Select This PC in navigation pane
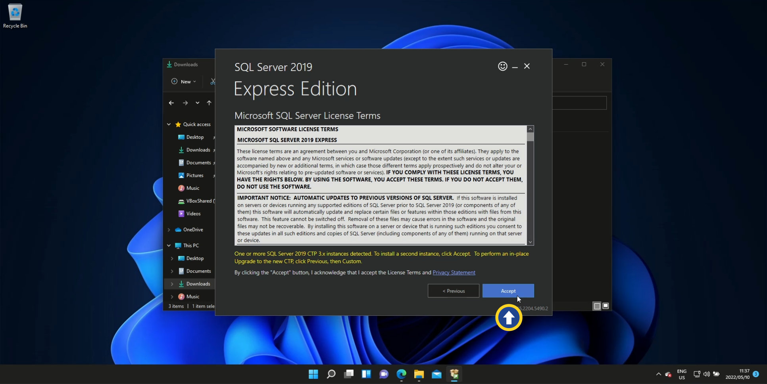Viewport: 767px width, 384px height. coord(191,245)
